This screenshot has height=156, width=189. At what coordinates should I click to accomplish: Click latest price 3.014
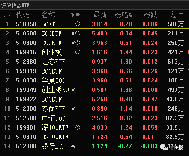coord(99,24)
